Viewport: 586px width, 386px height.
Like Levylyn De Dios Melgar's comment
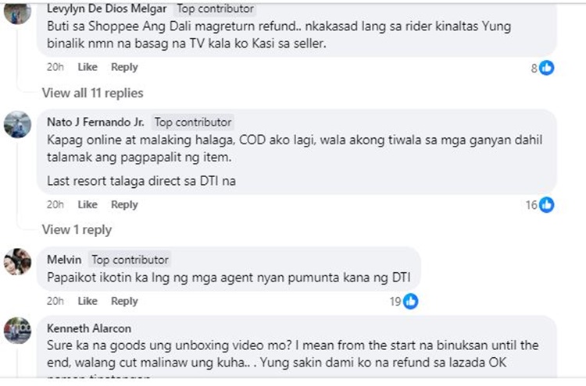click(x=88, y=67)
